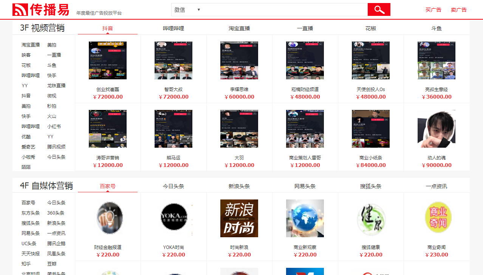Click the YOKA时尚 round logo

click(173, 218)
